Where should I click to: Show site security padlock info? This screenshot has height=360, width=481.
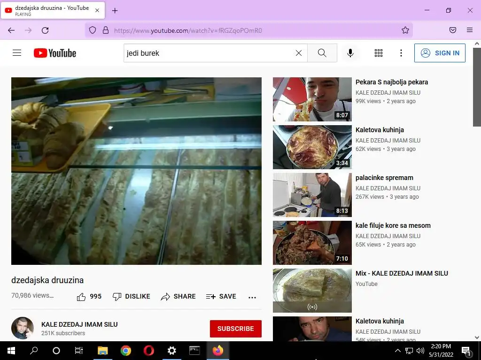[x=106, y=30]
